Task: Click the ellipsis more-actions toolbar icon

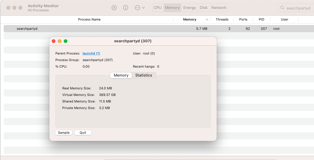Action: pos(137,8)
